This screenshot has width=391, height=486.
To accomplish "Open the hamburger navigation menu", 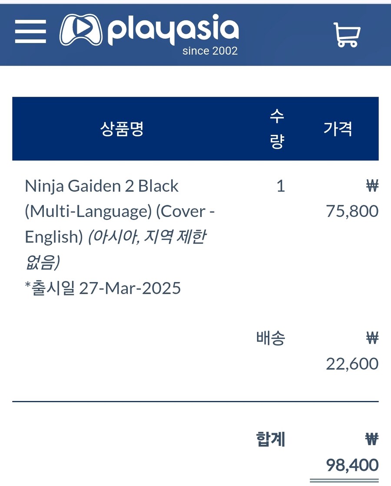I will pyautogui.click(x=30, y=31).
